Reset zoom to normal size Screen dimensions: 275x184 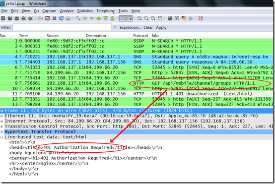click(x=153, y=18)
